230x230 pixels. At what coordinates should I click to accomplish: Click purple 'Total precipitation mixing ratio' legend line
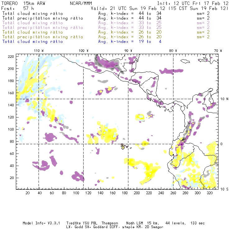43,28
